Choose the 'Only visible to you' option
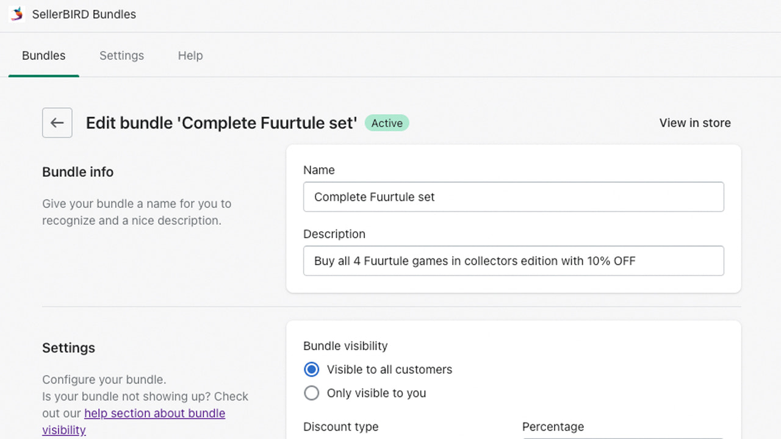Viewport: 781px width, 439px height. (x=312, y=393)
